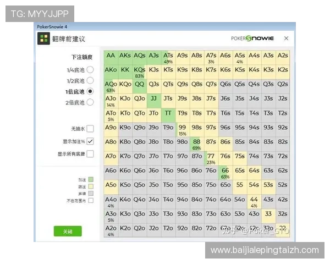Click the 99 15% hand cell
Image resolution: width=330 pixels, height=264 pixels.
(183, 129)
